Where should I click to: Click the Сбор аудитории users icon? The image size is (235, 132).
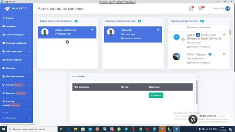[x=4, y=51]
